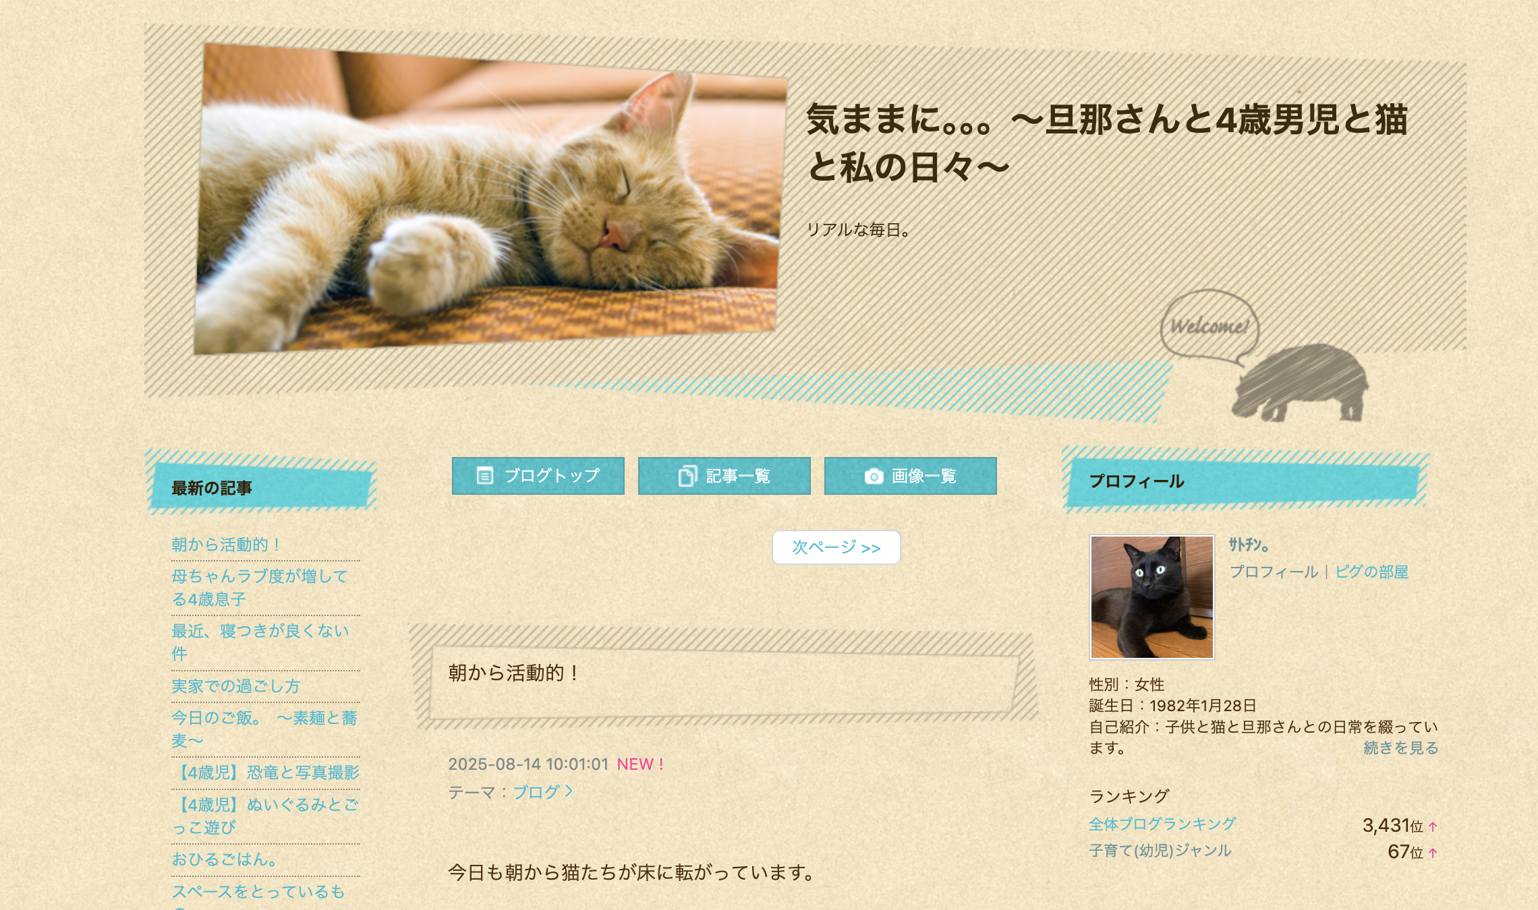Click the pages icon on 記事一覧 button
Viewport: 1538px width, 910px height.
point(687,476)
